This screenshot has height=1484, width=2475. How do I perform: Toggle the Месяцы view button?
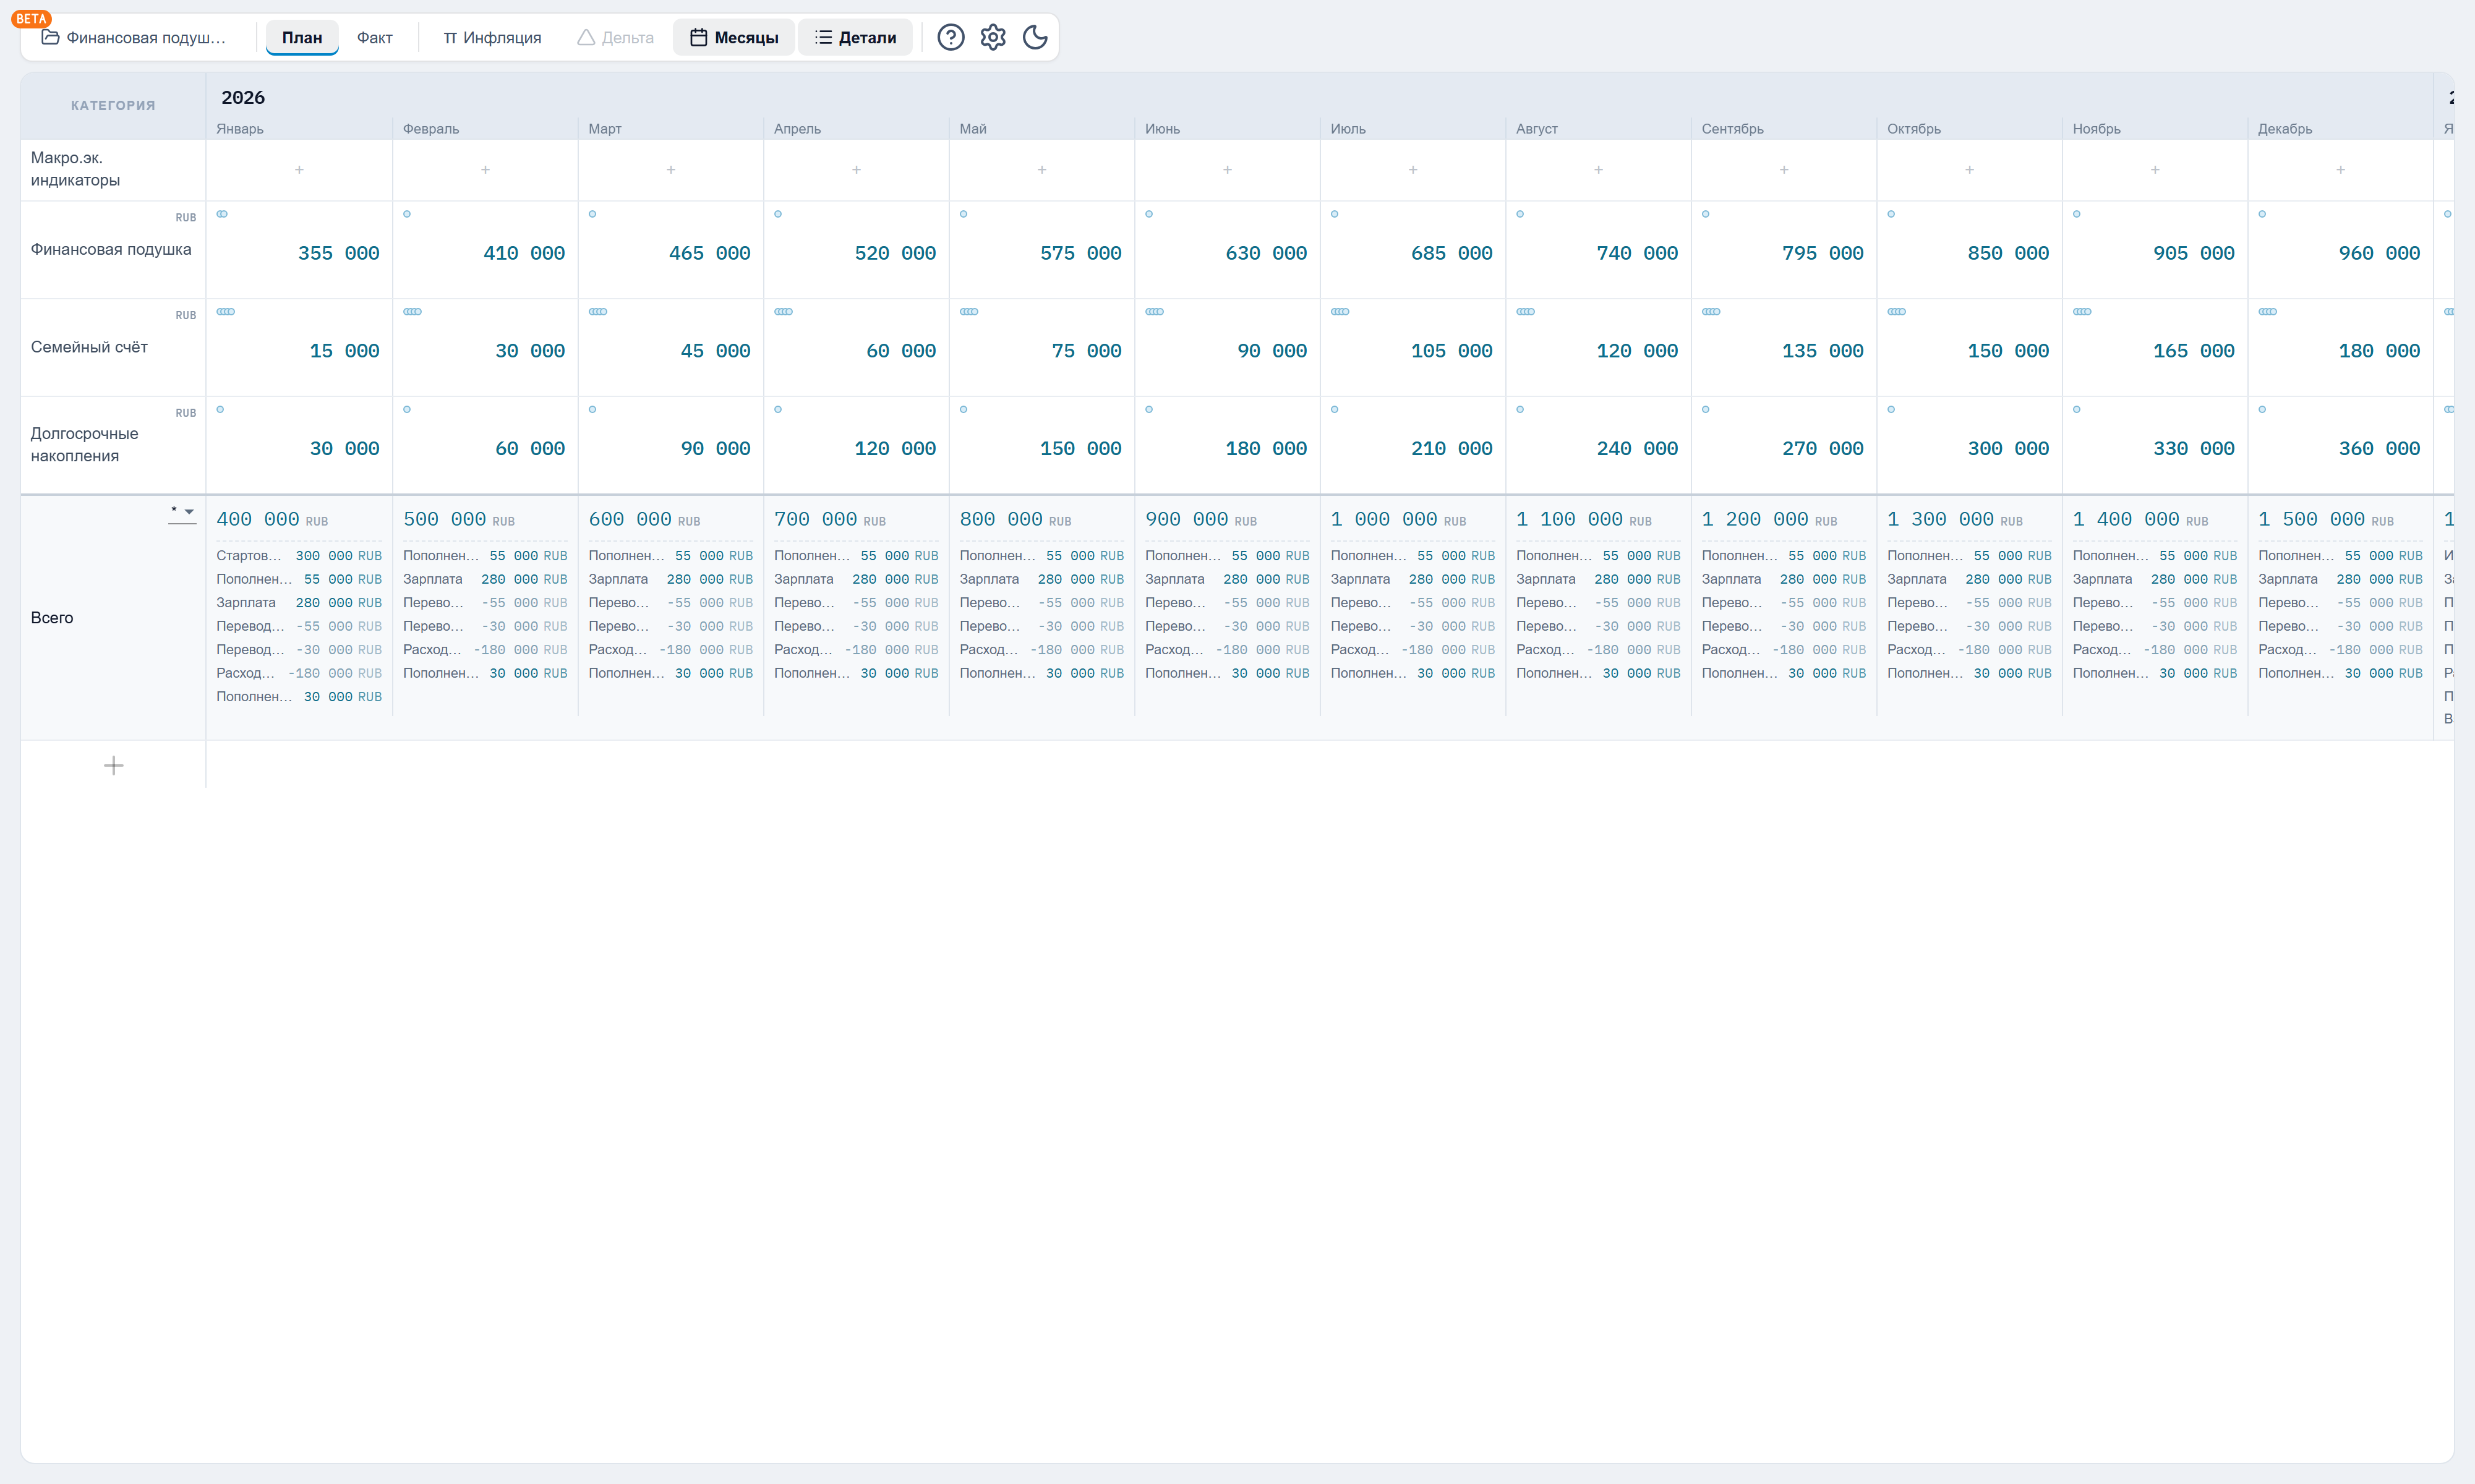(x=734, y=38)
